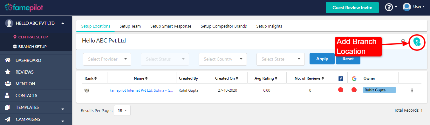This screenshot has width=430, height=125.
Task: Open the Select Provider dropdown
Action: click(x=107, y=59)
